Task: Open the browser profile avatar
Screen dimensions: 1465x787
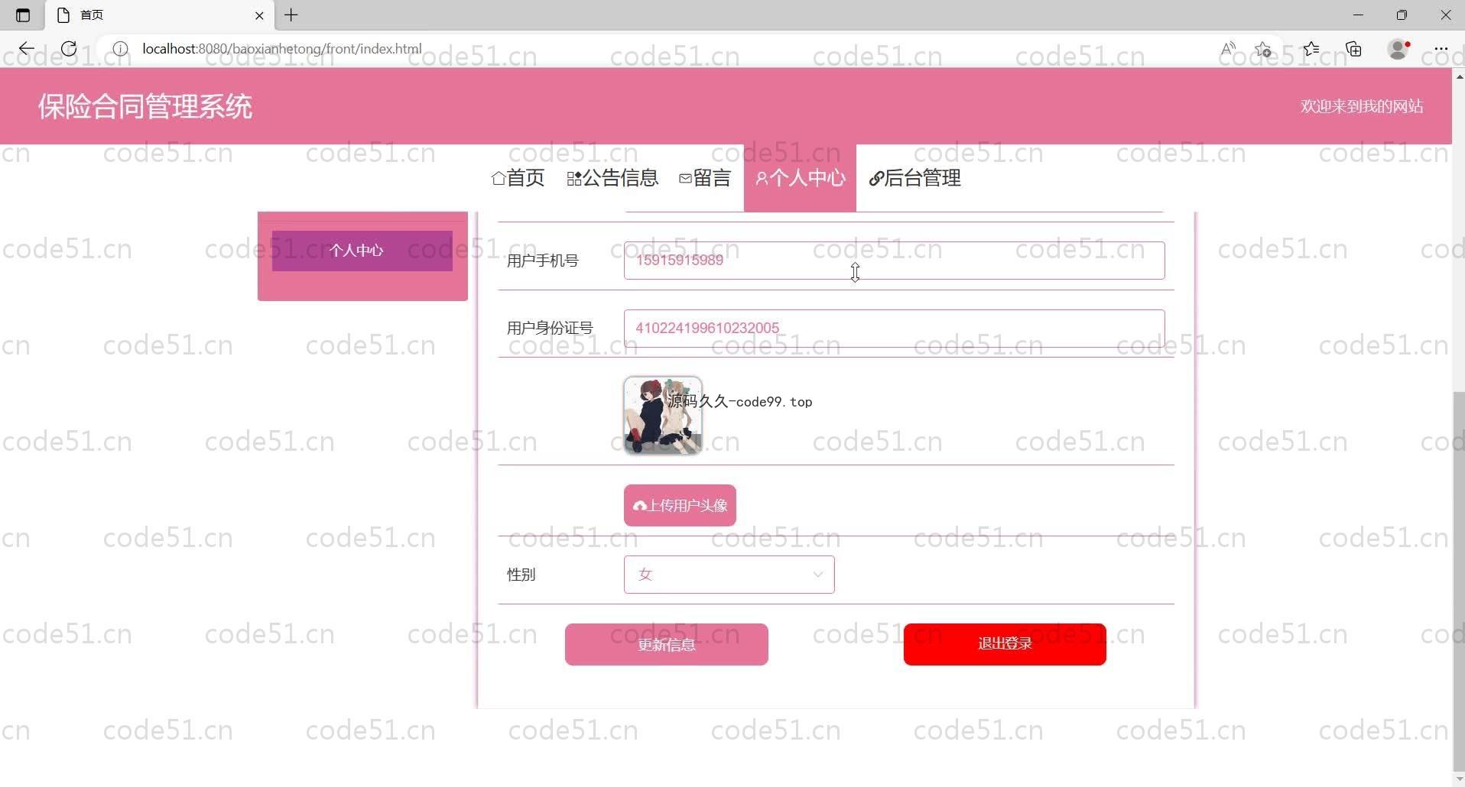Action: [1398, 49]
